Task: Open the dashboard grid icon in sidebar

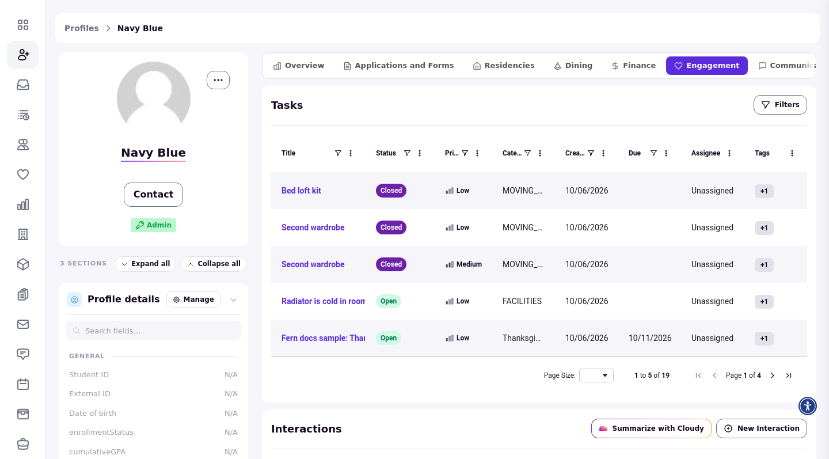Action: 23,25
